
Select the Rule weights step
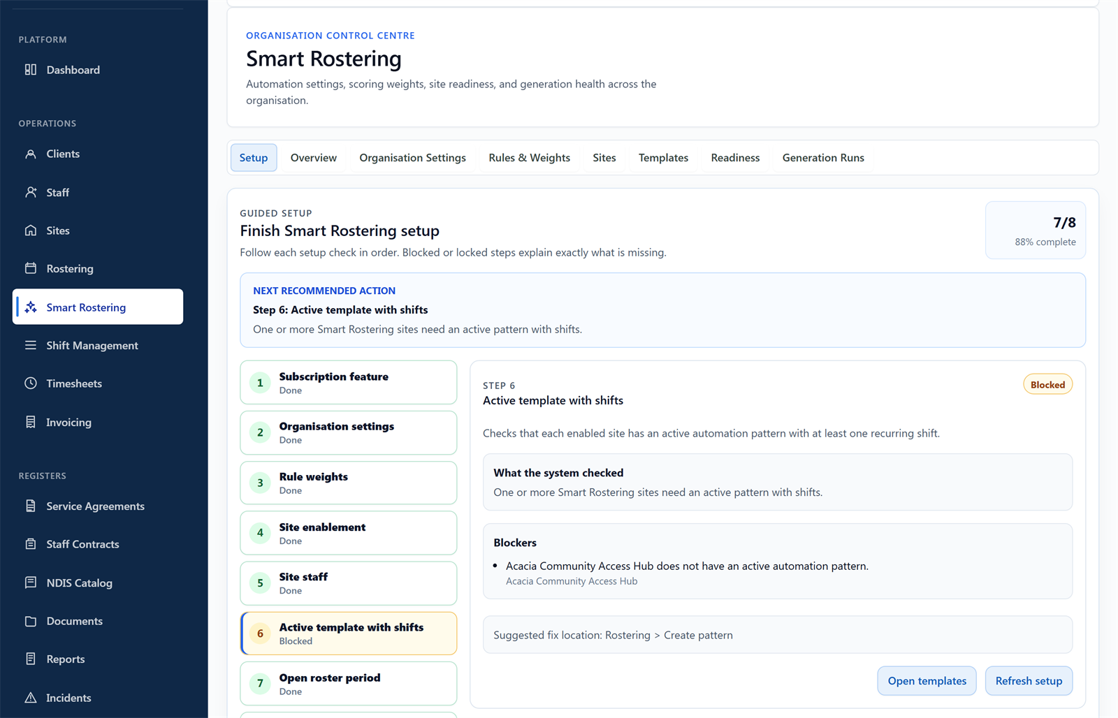[349, 483]
